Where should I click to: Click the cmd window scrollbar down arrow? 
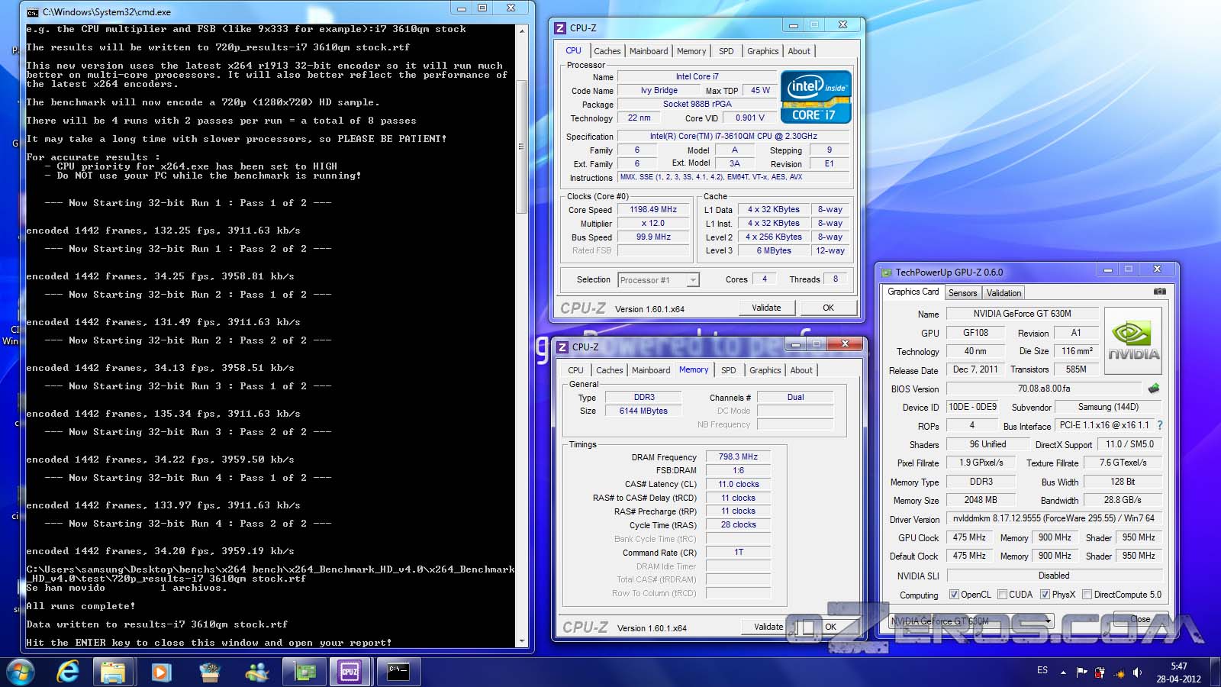(x=523, y=641)
